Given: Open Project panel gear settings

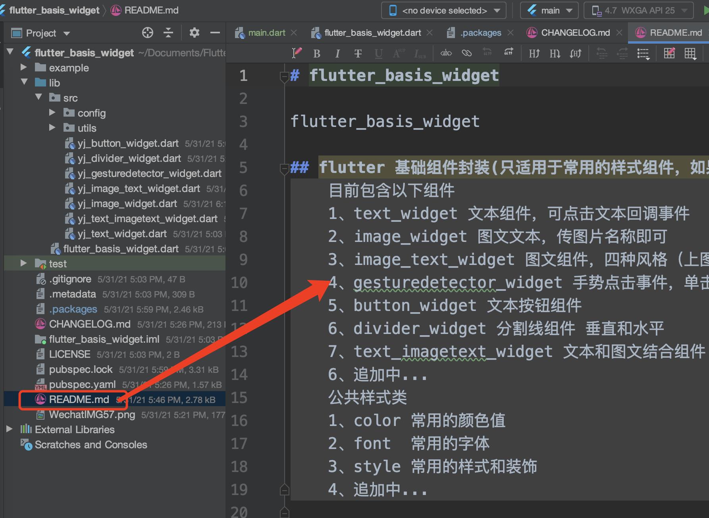Looking at the screenshot, I should coord(194,33).
